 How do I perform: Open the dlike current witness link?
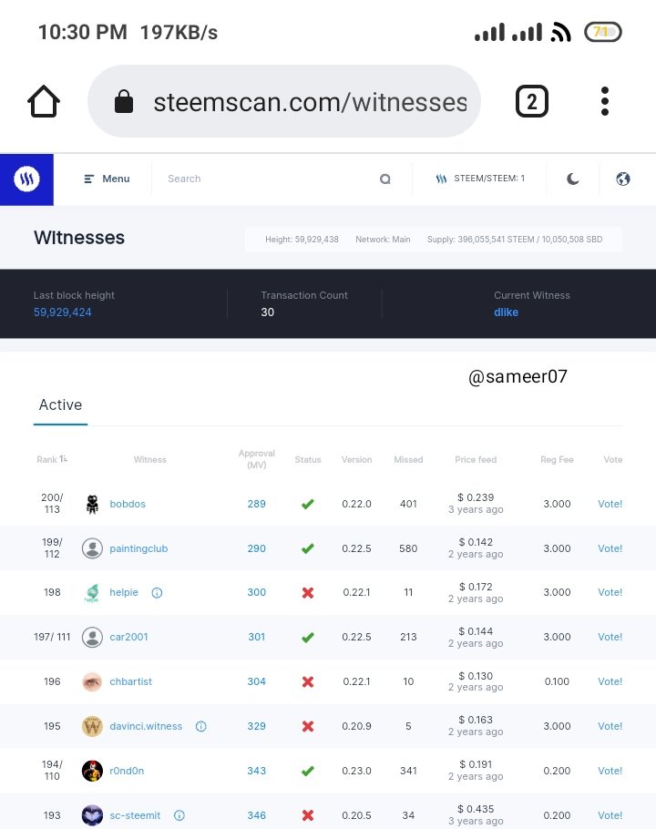(506, 312)
